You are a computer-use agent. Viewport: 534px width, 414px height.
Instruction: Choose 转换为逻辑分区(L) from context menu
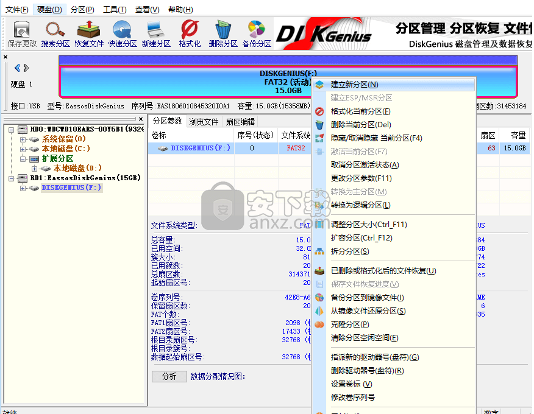(x=394, y=205)
